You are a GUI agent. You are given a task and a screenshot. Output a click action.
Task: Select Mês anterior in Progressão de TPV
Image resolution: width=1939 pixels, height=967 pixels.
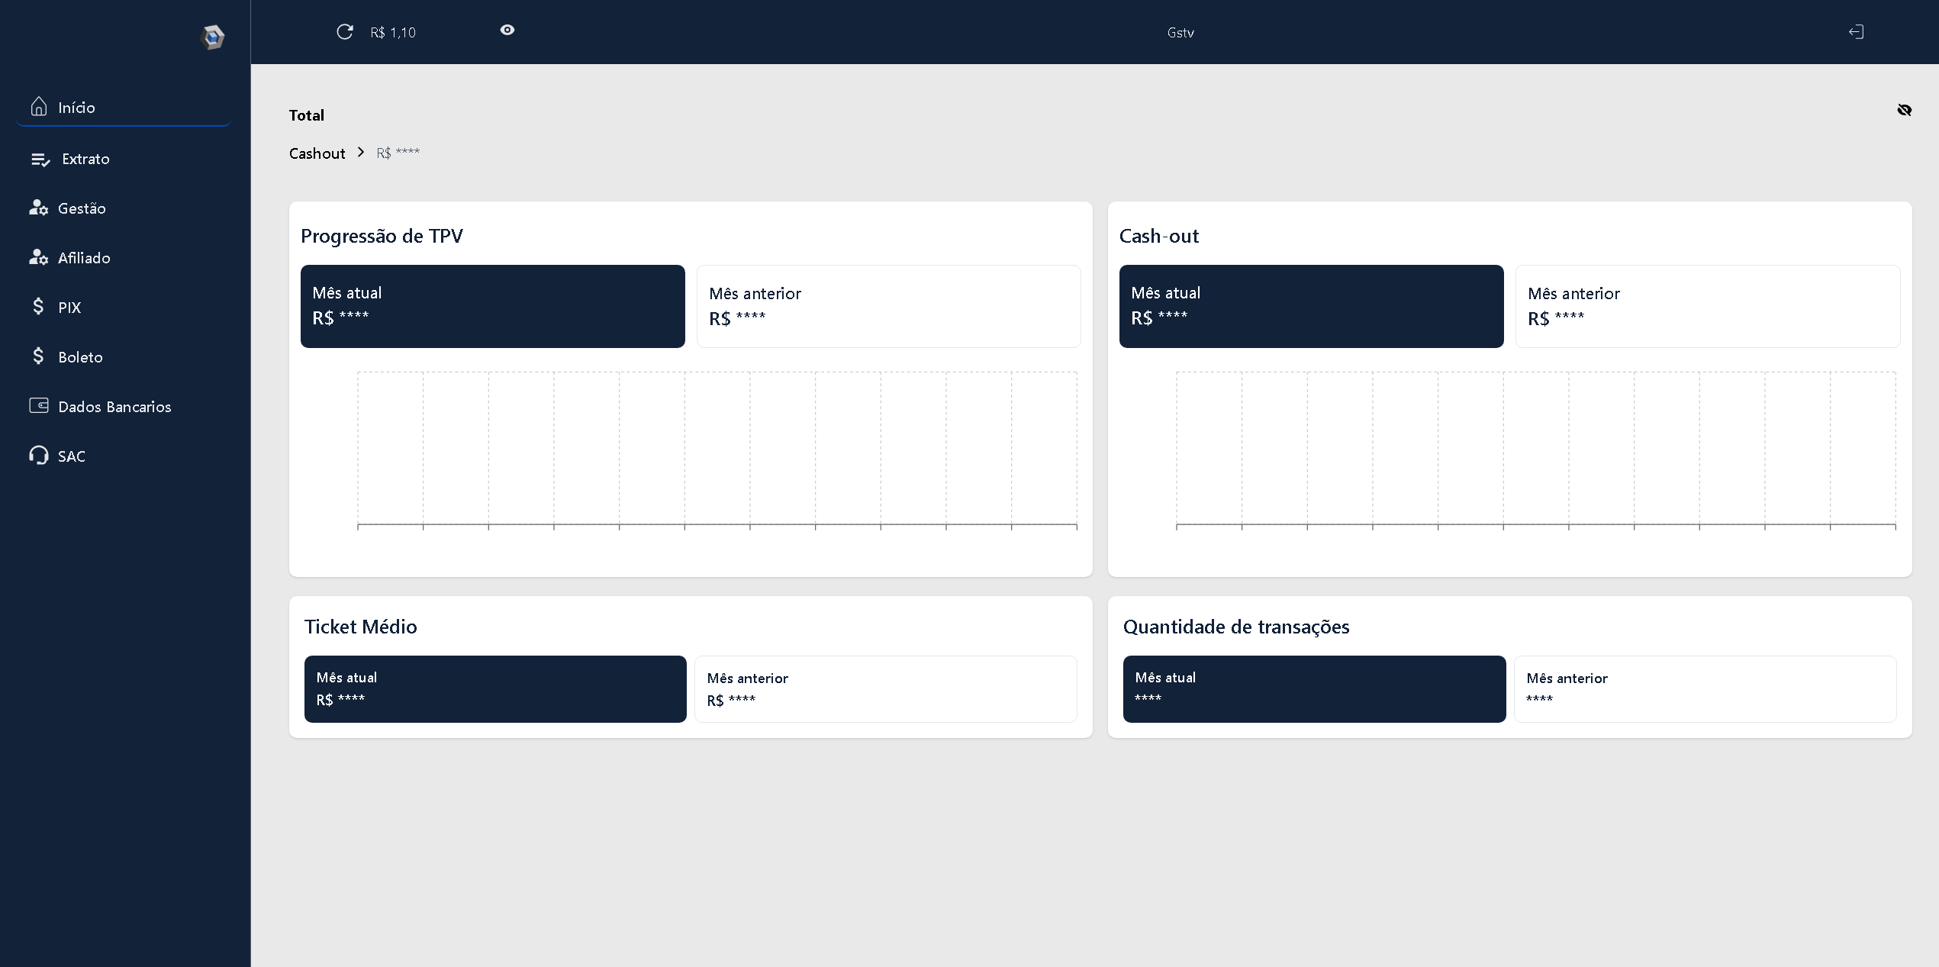(x=888, y=306)
